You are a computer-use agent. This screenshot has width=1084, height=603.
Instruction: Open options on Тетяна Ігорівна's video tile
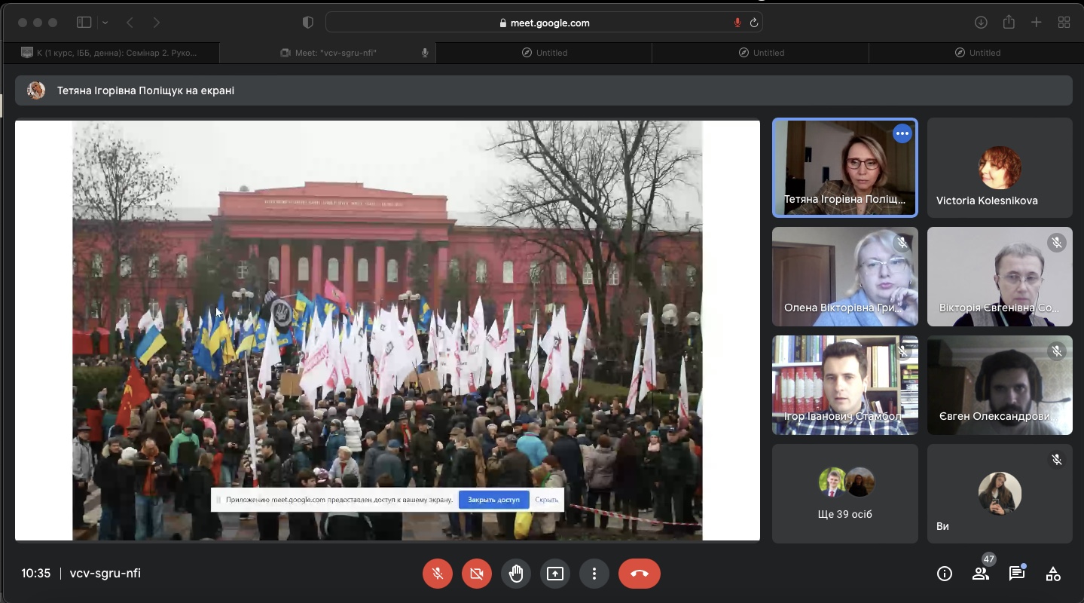tap(902, 134)
